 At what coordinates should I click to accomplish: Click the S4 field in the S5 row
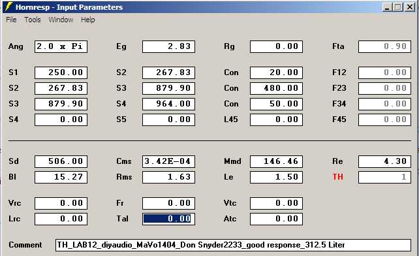(x=61, y=120)
